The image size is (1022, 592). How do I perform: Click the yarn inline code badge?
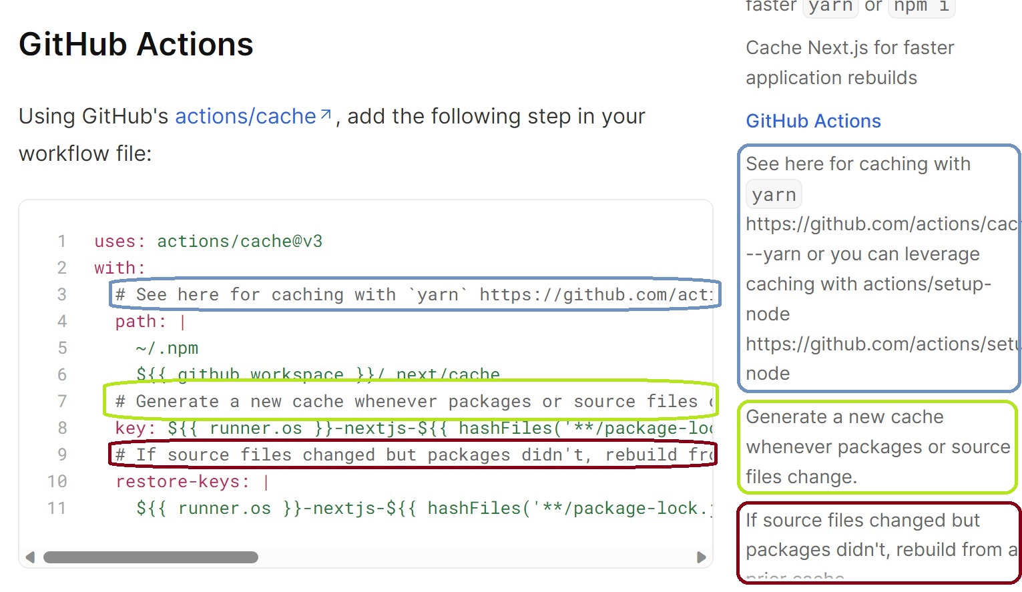pyautogui.click(x=830, y=6)
